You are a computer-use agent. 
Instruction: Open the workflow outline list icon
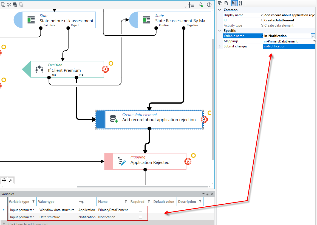tap(191, 5)
